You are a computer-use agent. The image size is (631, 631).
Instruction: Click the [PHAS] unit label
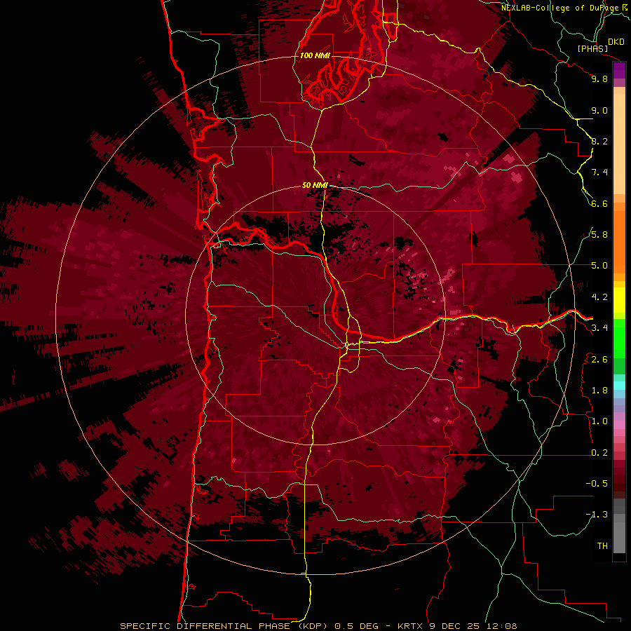(x=592, y=48)
